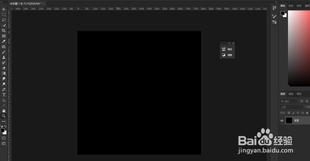Select the Gradient tool

pyautogui.click(x=3, y=73)
